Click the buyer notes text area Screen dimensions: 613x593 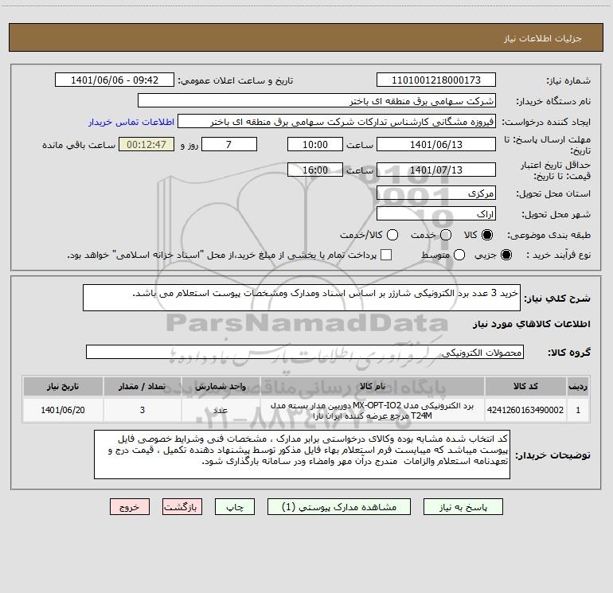coord(302,455)
